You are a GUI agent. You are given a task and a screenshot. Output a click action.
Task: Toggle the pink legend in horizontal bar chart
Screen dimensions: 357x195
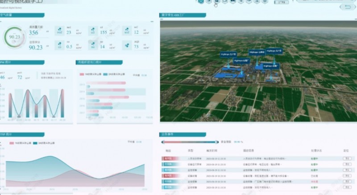82,75
